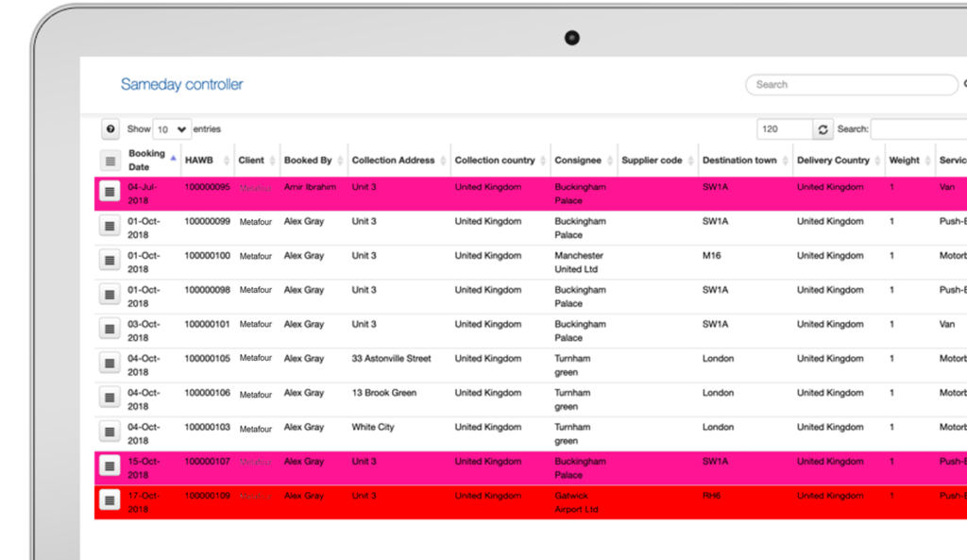Click the Sameday controller title link

[x=182, y=84]
